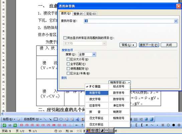182x134 pixels.
Task: Select 数字序号 entry in menu
Action: point(119,93)
